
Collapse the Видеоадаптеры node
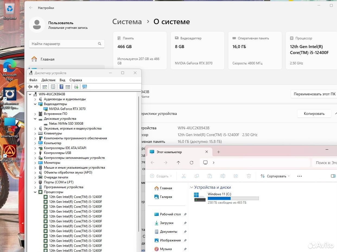(x=35, y=104)
